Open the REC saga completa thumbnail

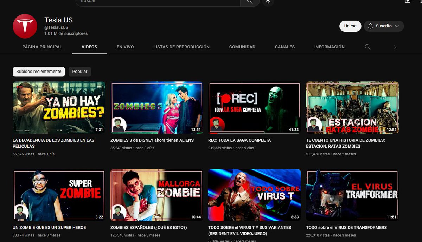255,108
